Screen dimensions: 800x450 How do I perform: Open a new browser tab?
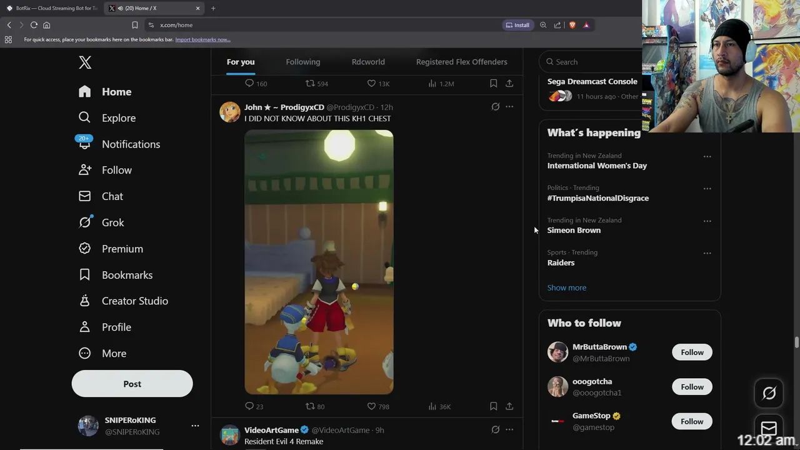(213, 8)
